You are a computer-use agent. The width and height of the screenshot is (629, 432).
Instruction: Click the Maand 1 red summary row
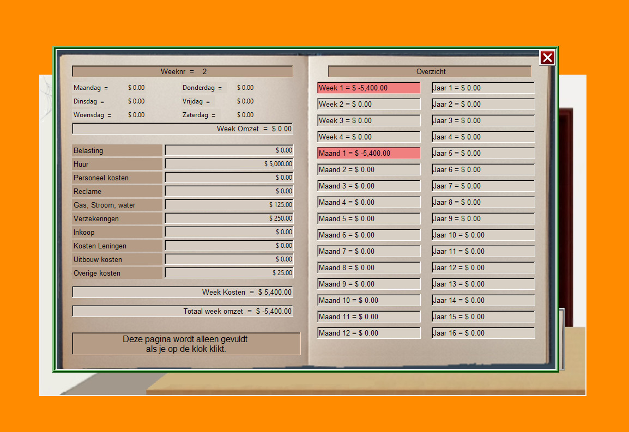pos(368,153)
